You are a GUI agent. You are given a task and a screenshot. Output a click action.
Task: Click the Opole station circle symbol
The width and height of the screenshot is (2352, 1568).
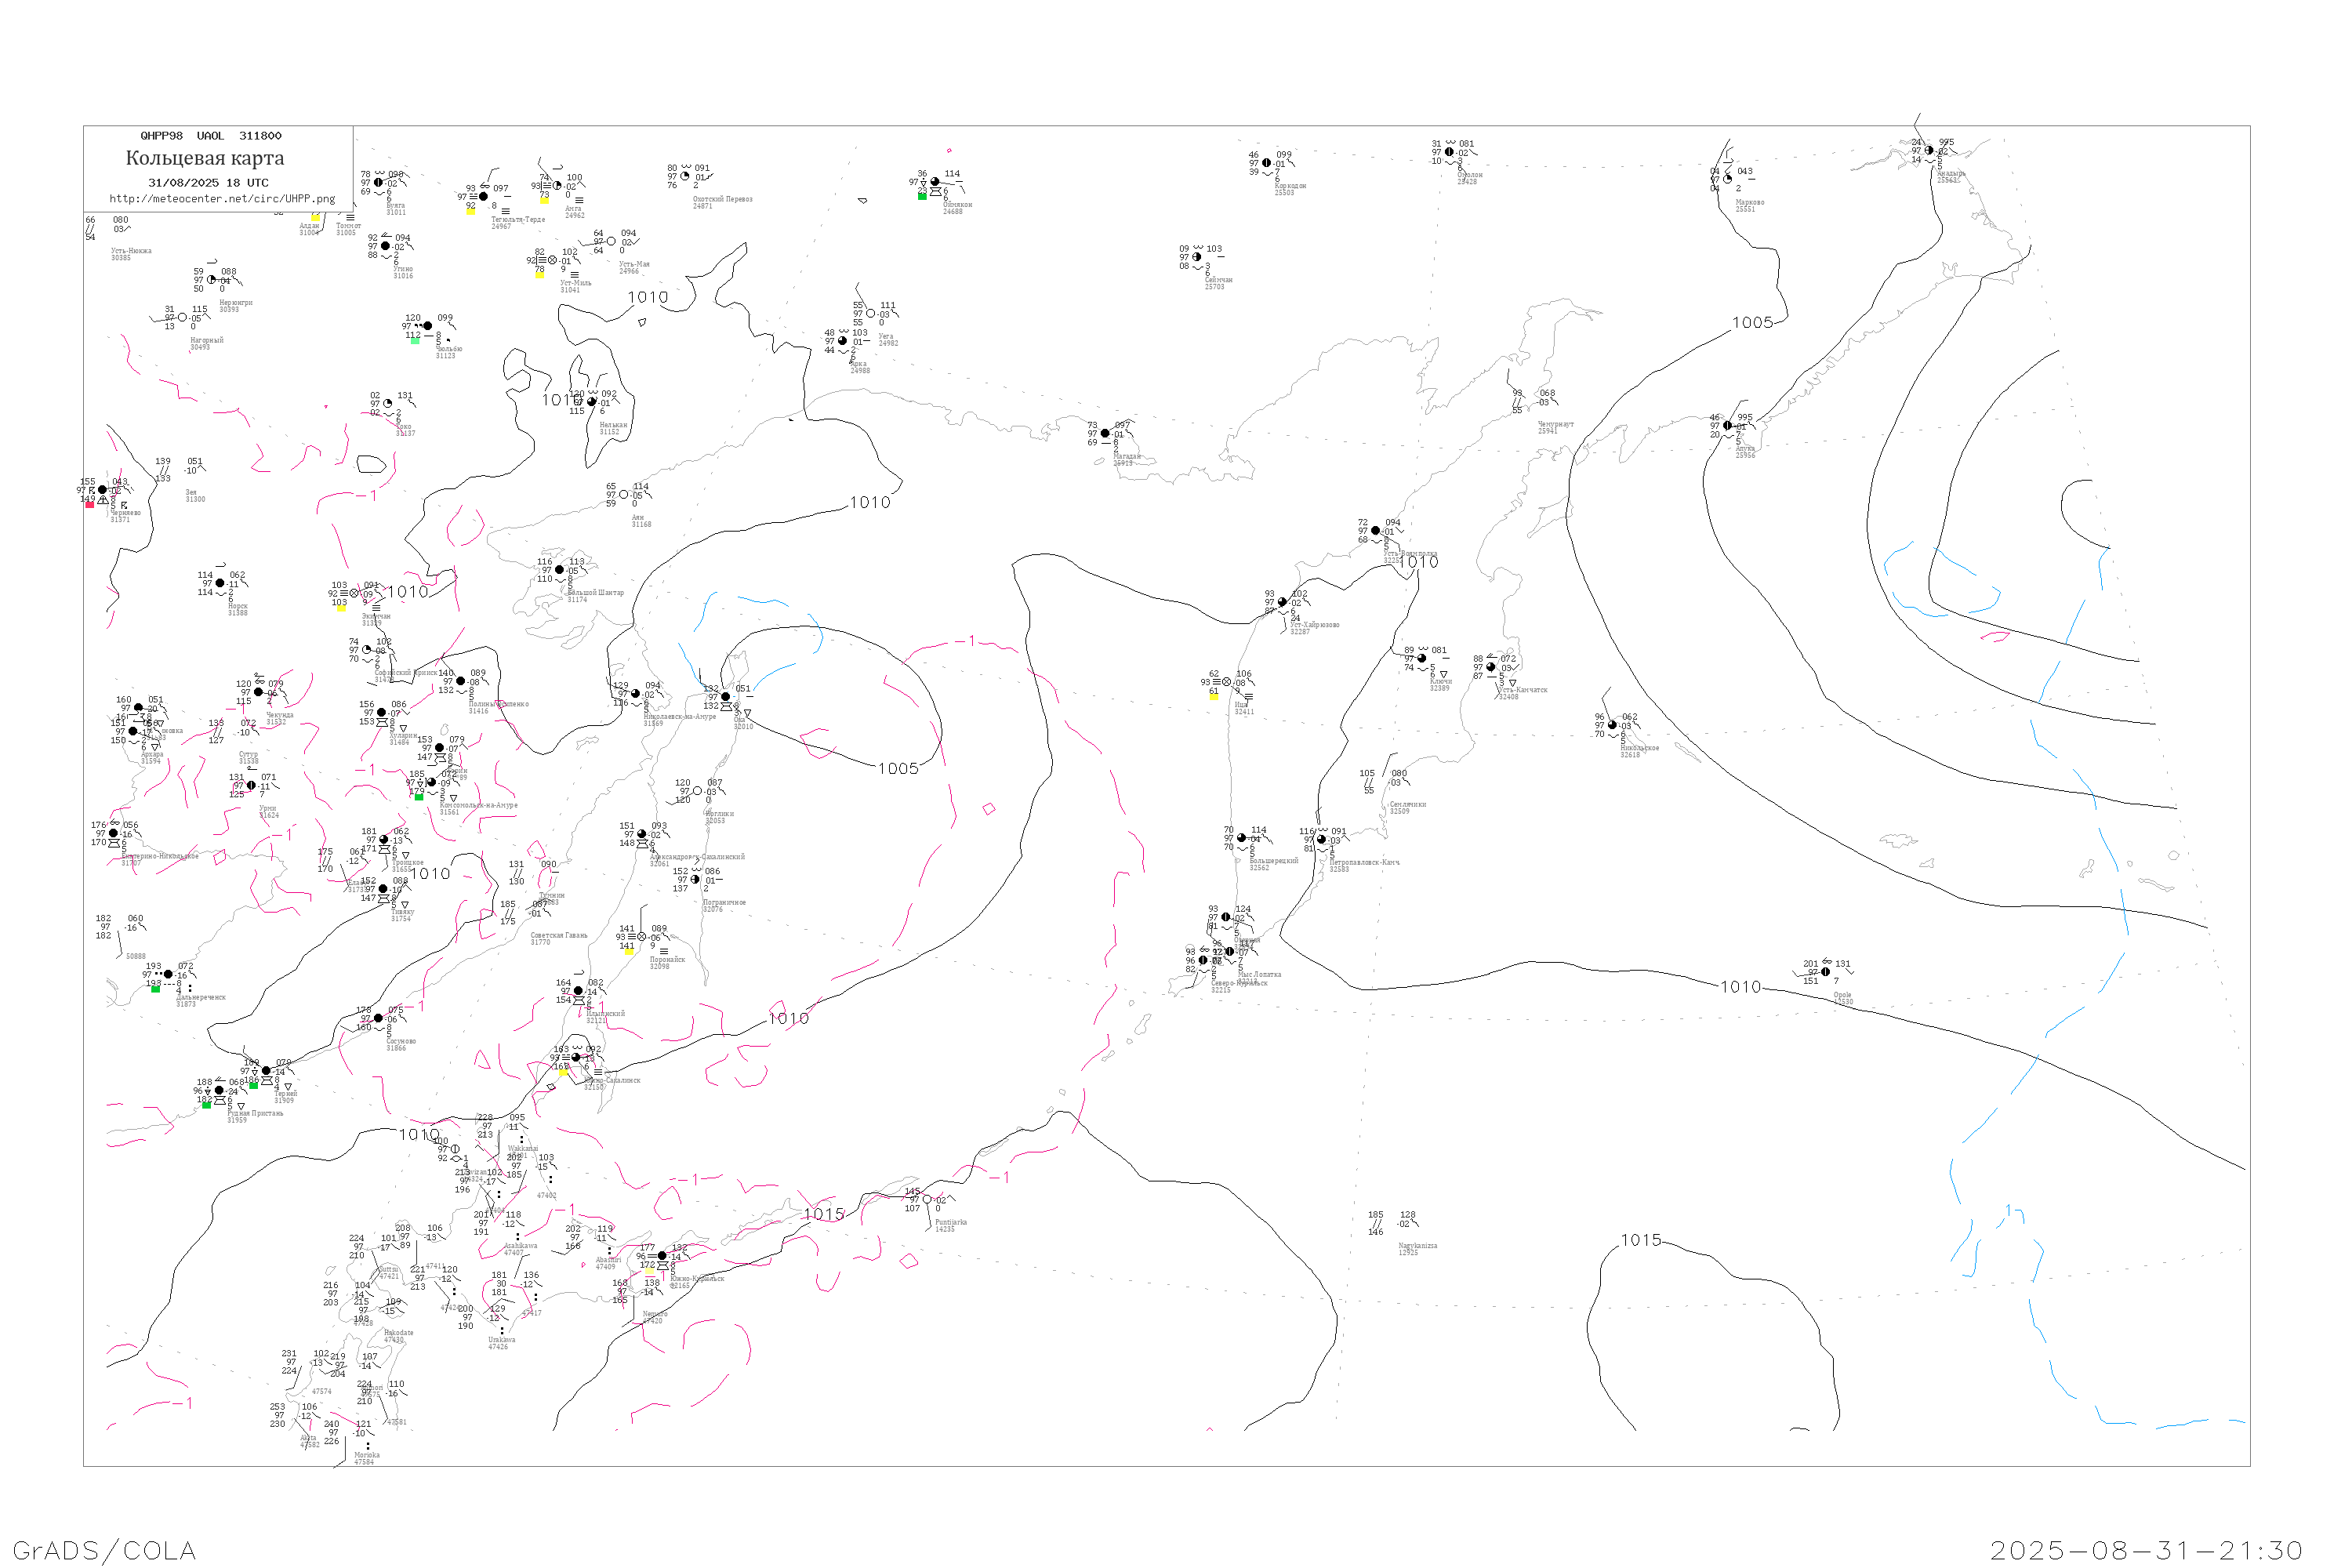tap(1825, 972)
